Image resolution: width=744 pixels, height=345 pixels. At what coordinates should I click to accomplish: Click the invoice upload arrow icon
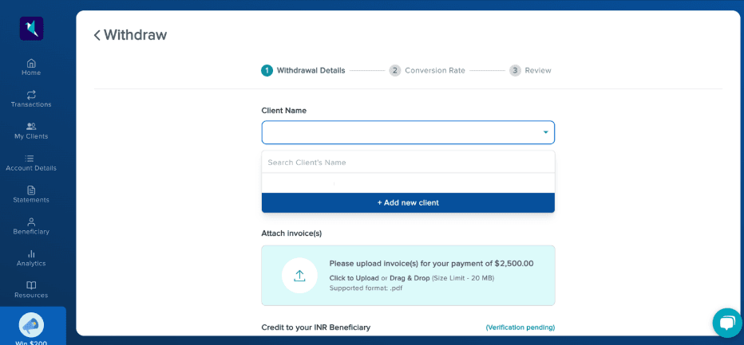[x=299, y=276]
